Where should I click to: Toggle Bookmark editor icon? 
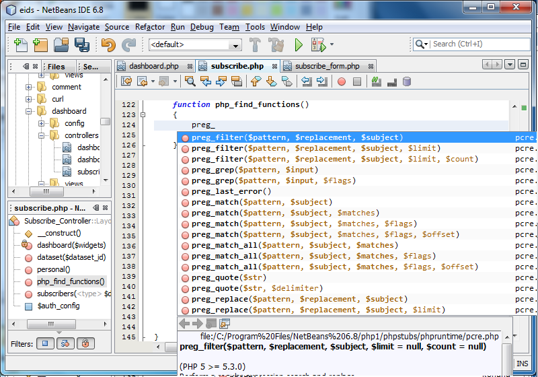[x=287, y=81]
